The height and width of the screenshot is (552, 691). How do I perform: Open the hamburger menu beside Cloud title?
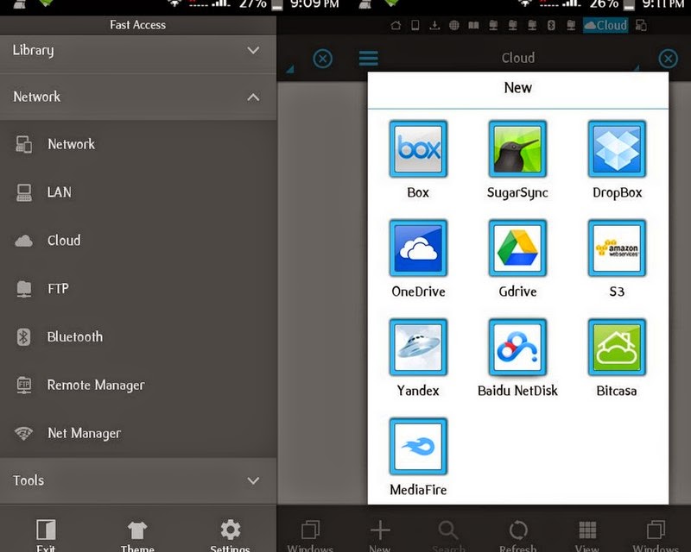point(369,58)
